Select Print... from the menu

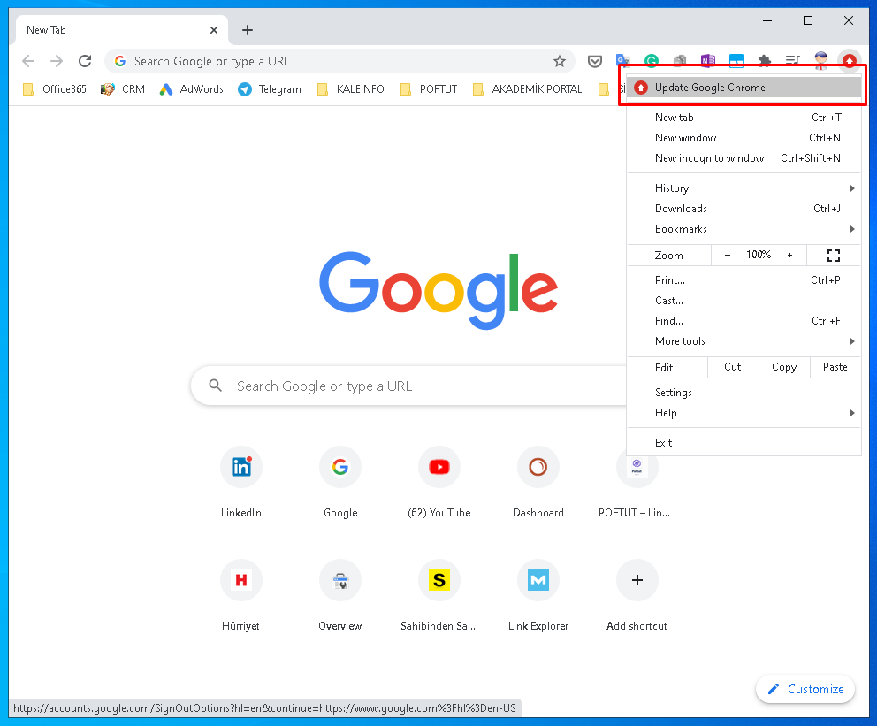click(x=744, y=280)
